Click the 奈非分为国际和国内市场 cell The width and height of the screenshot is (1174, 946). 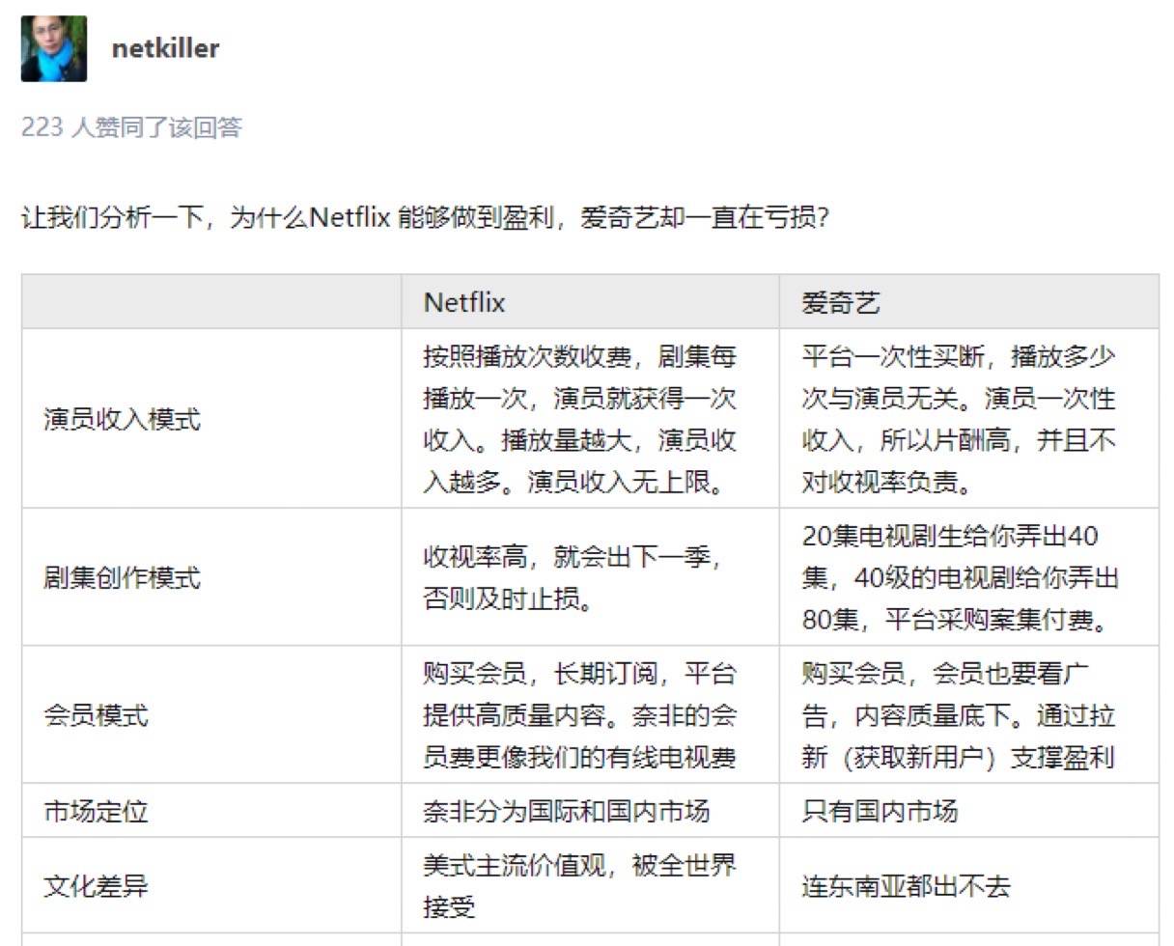coord(567,811)
